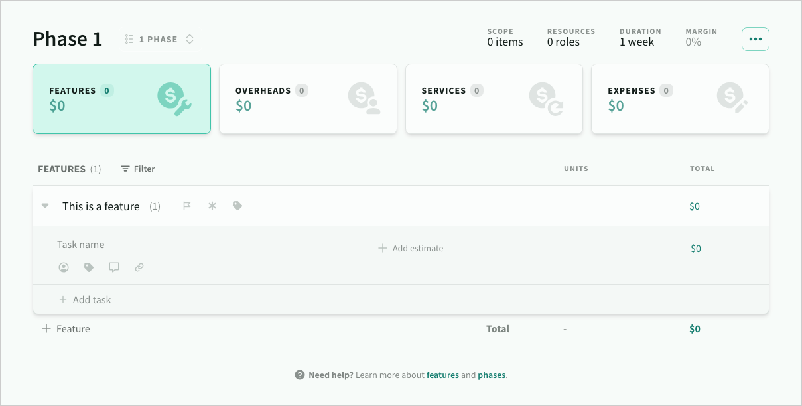Click the Need help question mark icon
This screenshot has width=802, height=406.
(x=299, y=375)
